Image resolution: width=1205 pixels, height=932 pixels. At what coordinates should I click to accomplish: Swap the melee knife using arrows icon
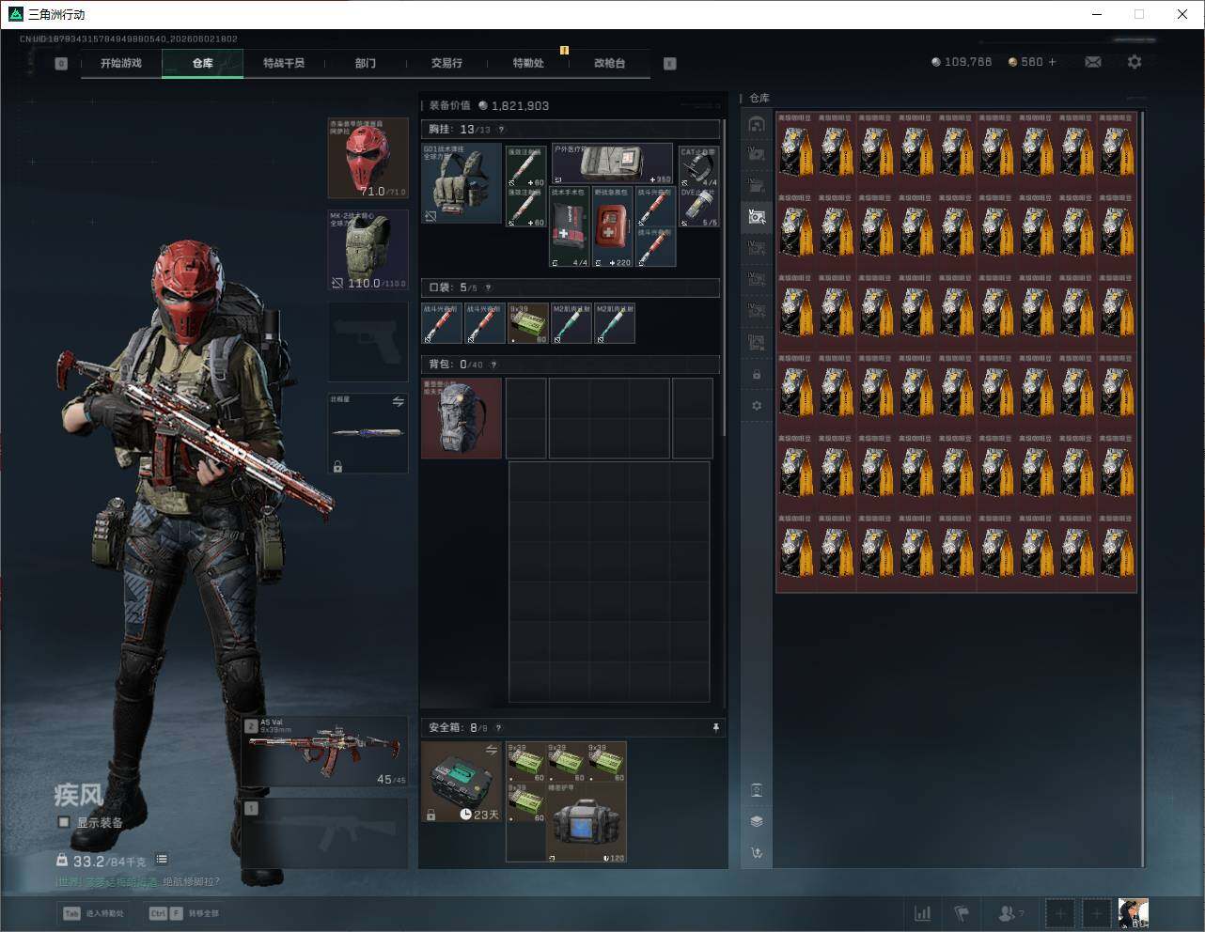(x=398, y=402)
